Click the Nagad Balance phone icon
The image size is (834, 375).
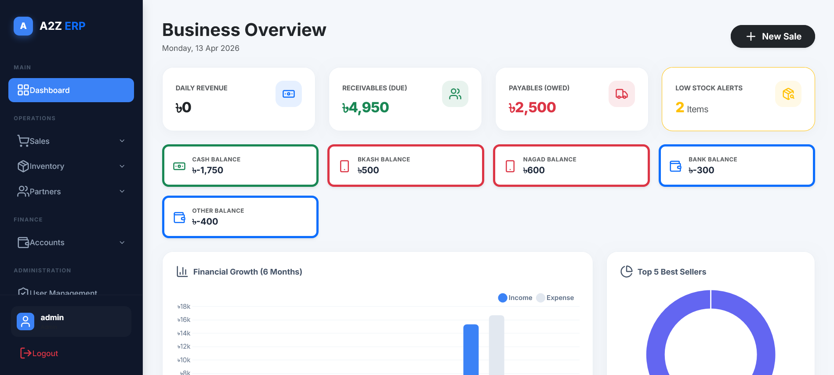coord(510,166)
